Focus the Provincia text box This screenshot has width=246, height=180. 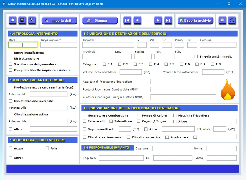pos(97,56)
